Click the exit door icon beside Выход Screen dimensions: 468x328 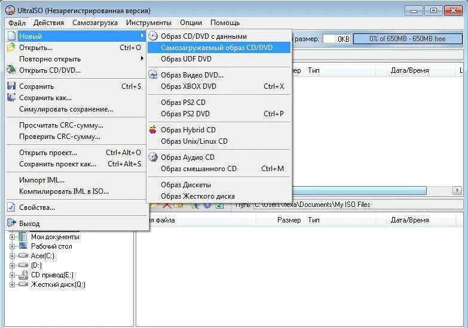11,222
